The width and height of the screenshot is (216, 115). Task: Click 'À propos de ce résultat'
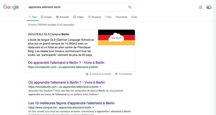pos(100,74)
